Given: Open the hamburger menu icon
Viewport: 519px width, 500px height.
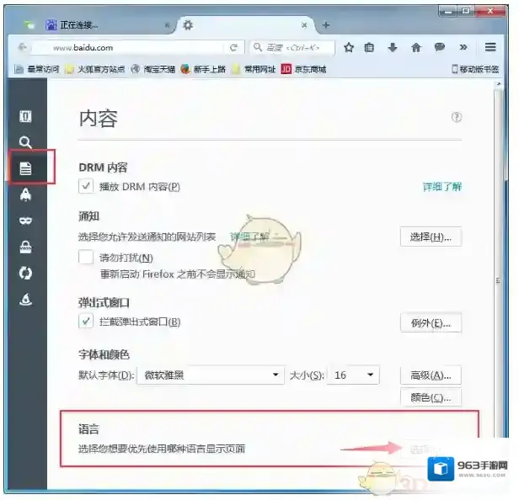Looking at the screenshot, I should (490, 47).
